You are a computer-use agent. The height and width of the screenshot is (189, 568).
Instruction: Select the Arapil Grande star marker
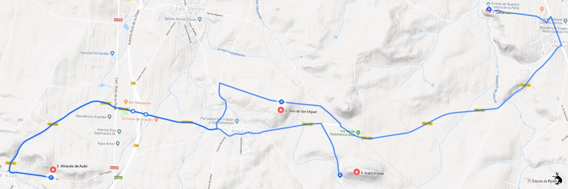point(356,172)
